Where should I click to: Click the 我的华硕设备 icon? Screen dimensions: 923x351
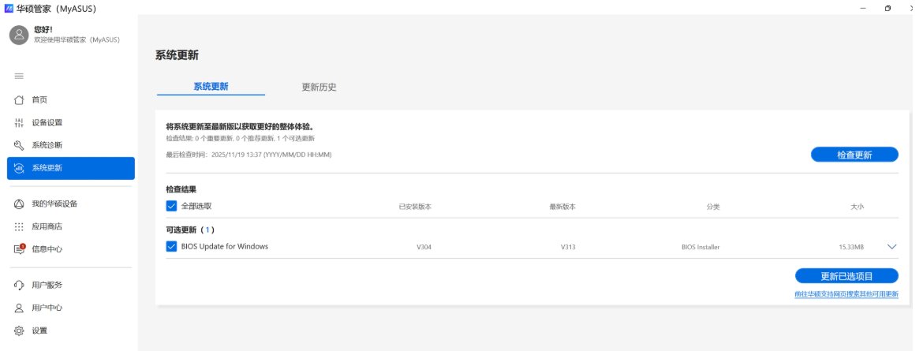(19, 204)
